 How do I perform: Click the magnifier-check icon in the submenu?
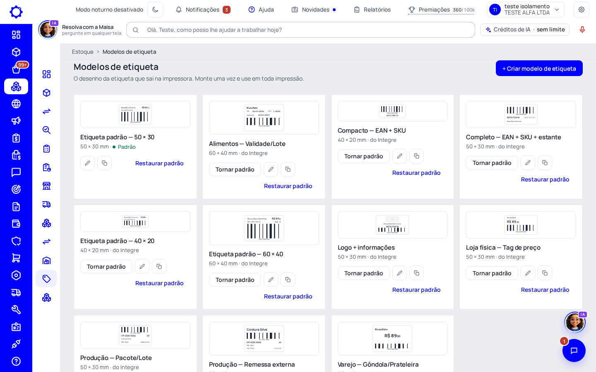(46, 130)
